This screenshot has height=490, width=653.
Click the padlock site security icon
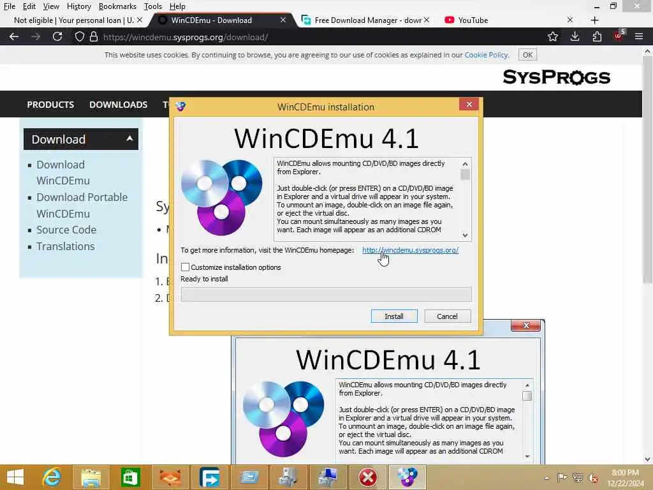pyautogui.click(x=94, y=36)
